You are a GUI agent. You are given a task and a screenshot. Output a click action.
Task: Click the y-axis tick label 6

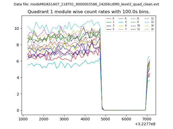pos(18,61)
